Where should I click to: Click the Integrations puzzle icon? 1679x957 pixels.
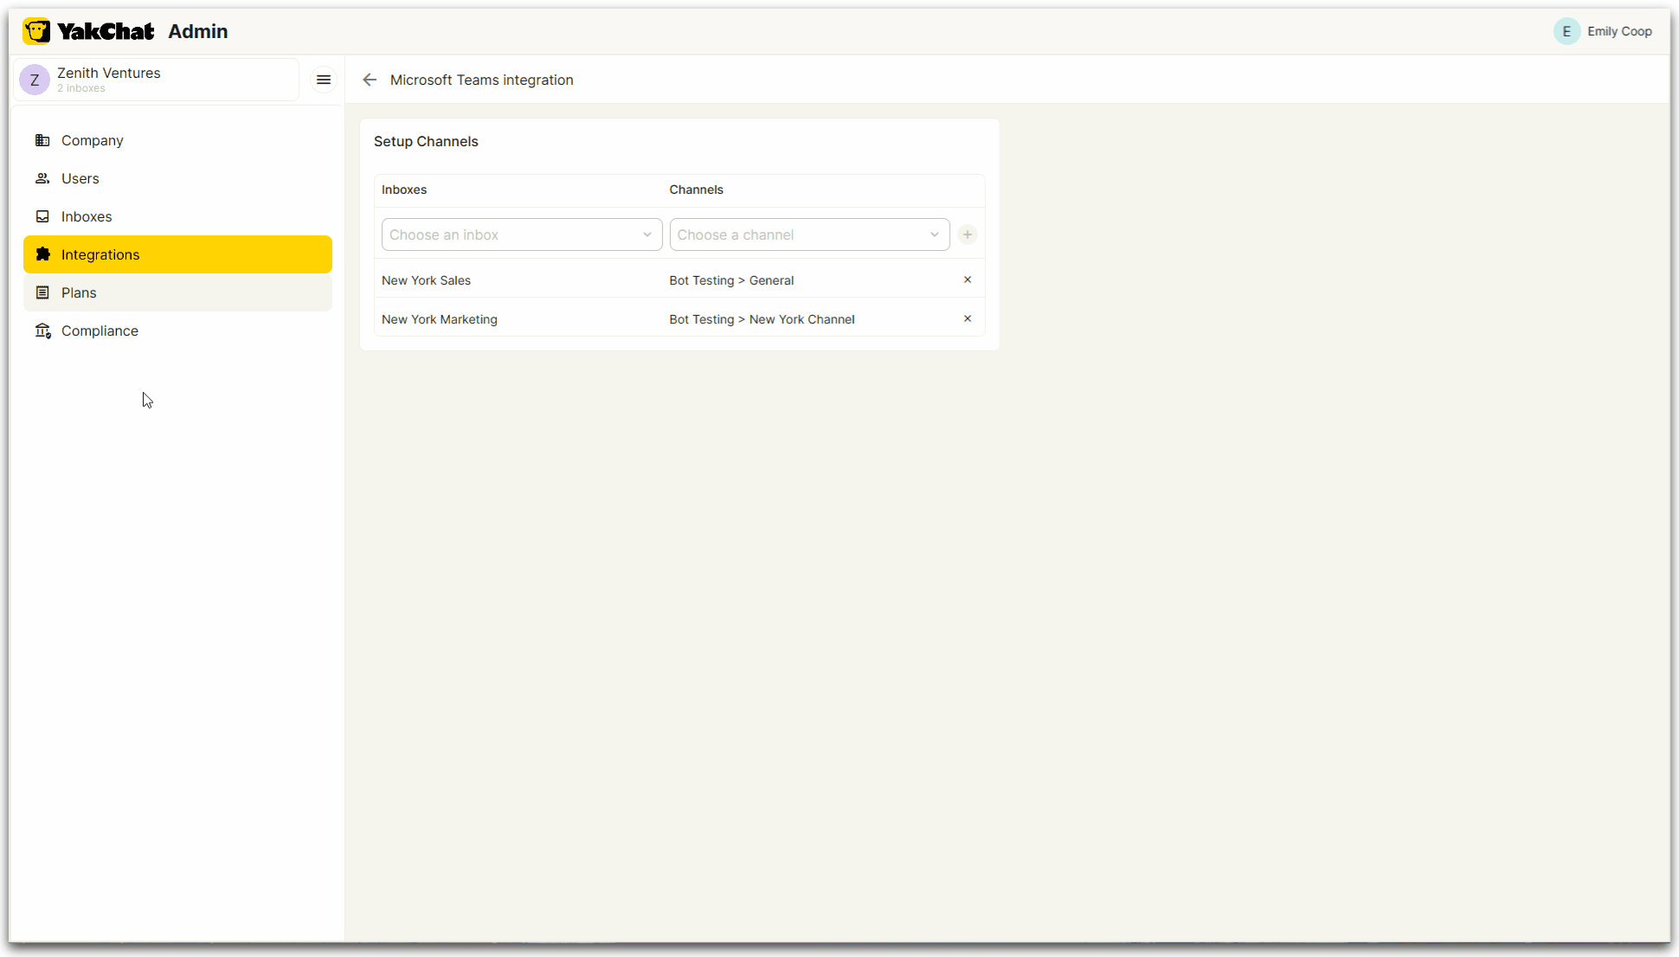point(42,254)
